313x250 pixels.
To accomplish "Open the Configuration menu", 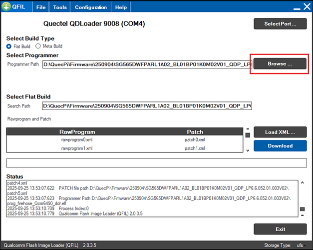I will coord(91,7).
